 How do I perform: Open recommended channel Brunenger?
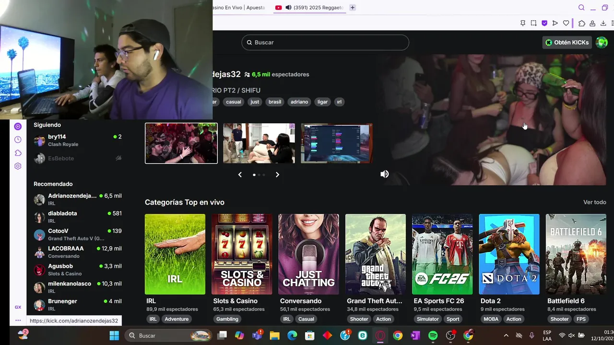78,305
